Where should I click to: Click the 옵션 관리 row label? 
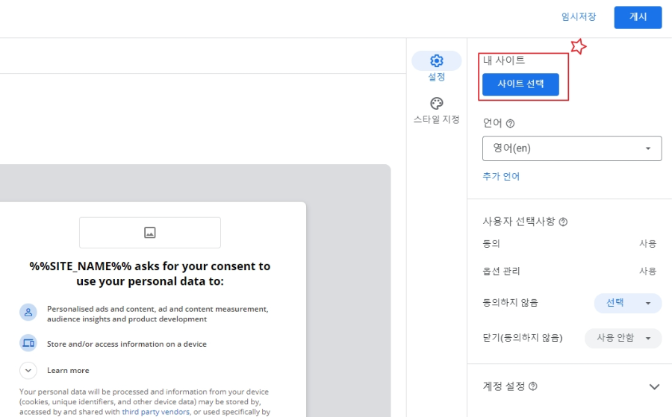[501, 271]
